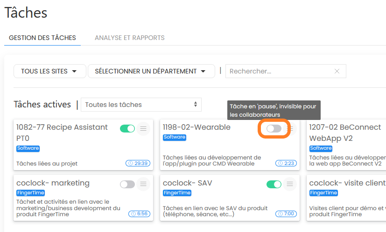This screenshot has width=386, height=232.
Task: Clear the search field with the X icon
Action: pyautogui.click(x=337, y=71)
